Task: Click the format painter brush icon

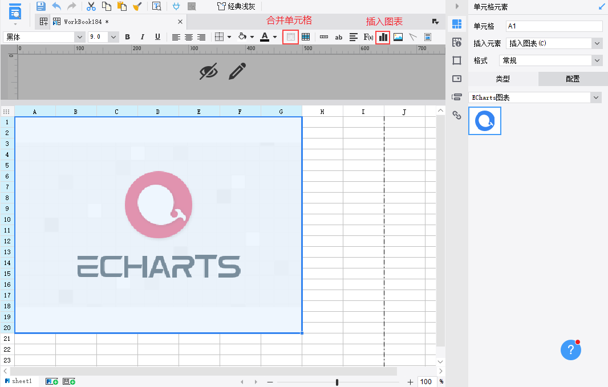Action: pos(137,6)
